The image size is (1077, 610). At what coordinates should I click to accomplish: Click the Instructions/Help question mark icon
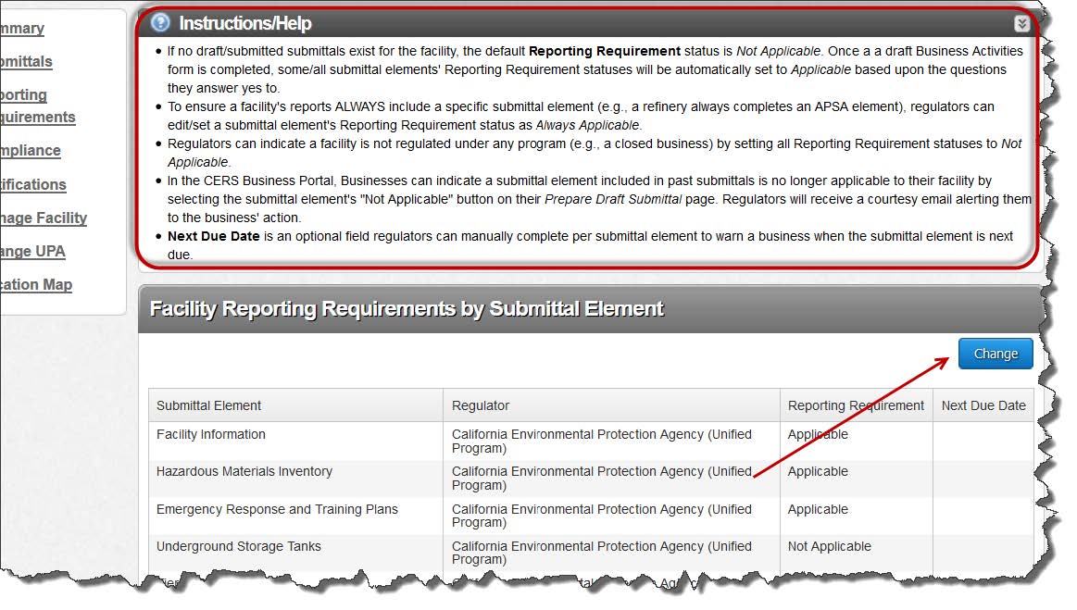[160, 22]
